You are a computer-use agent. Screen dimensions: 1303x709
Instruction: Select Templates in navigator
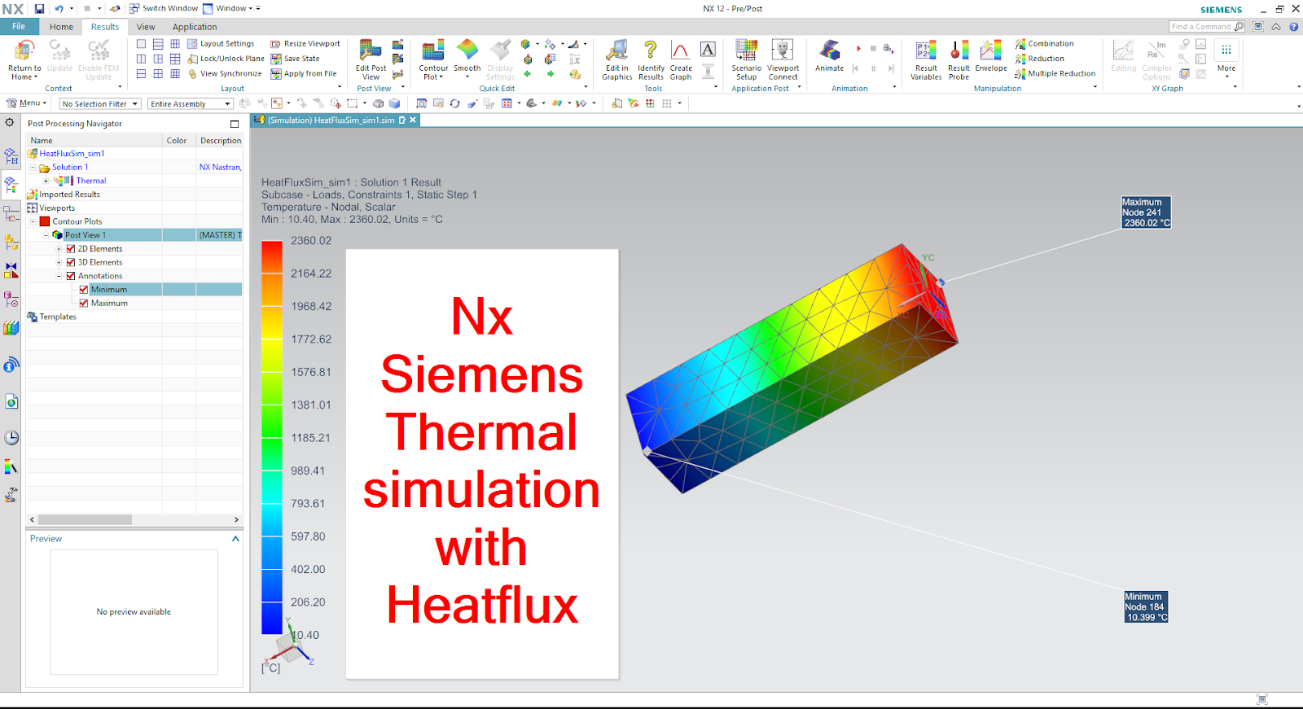pyautogui.click(x=58, y=317)
